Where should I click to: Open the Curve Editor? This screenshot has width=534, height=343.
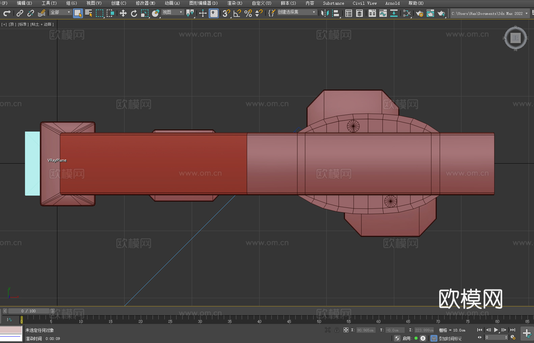(383, 13)
